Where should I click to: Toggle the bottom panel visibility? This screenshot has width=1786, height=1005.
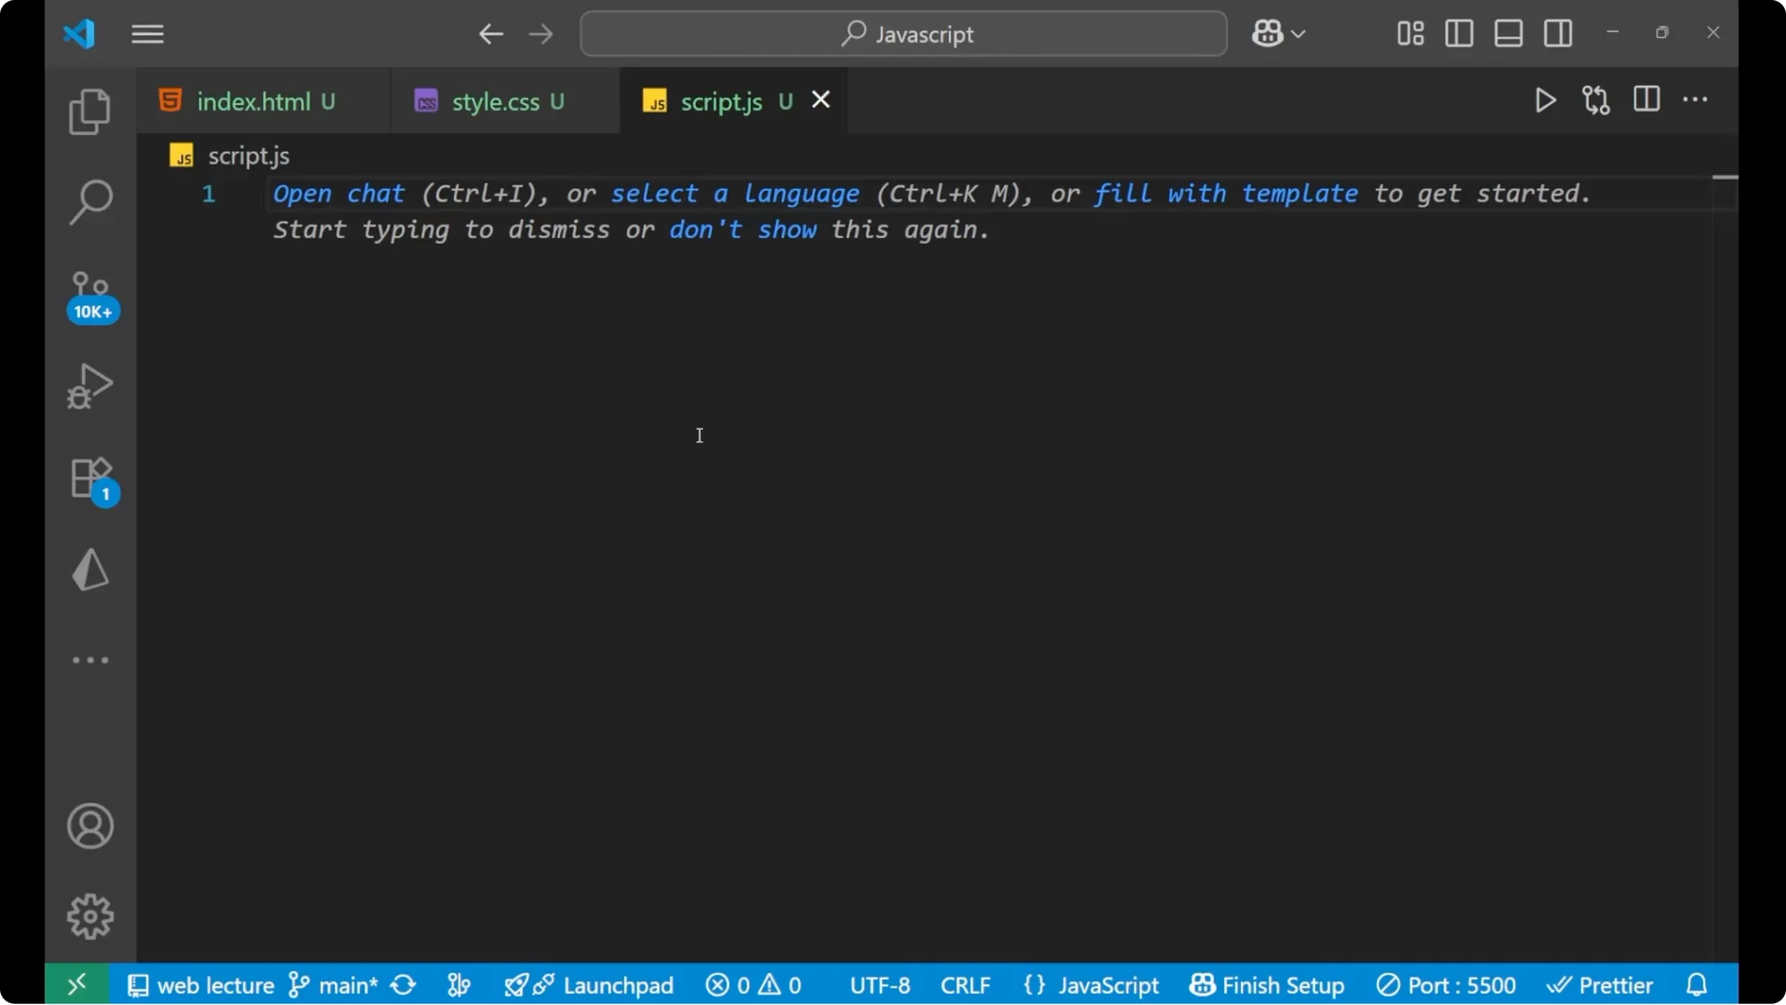1508,33
